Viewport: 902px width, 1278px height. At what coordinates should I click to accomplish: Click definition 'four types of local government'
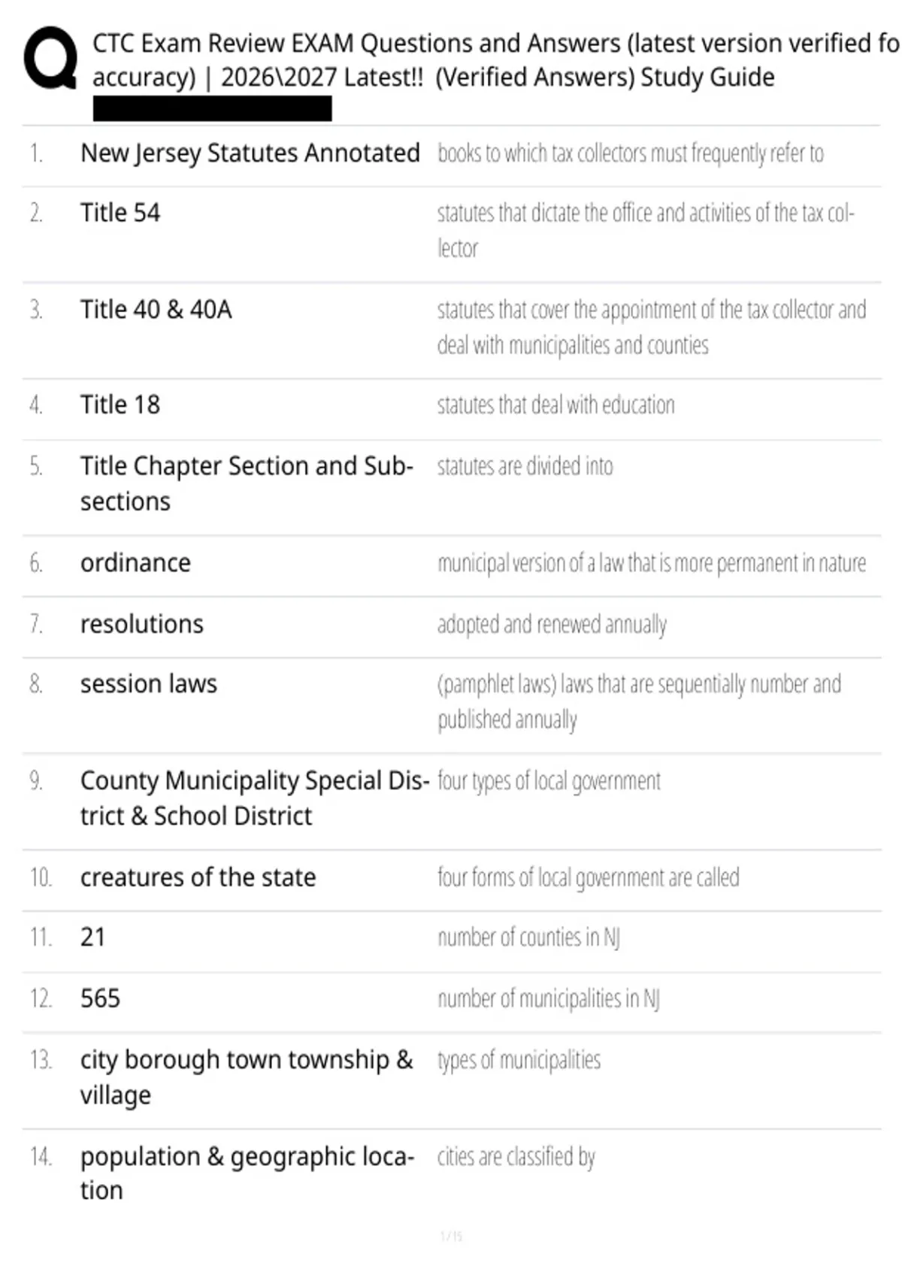pos(549,781)
